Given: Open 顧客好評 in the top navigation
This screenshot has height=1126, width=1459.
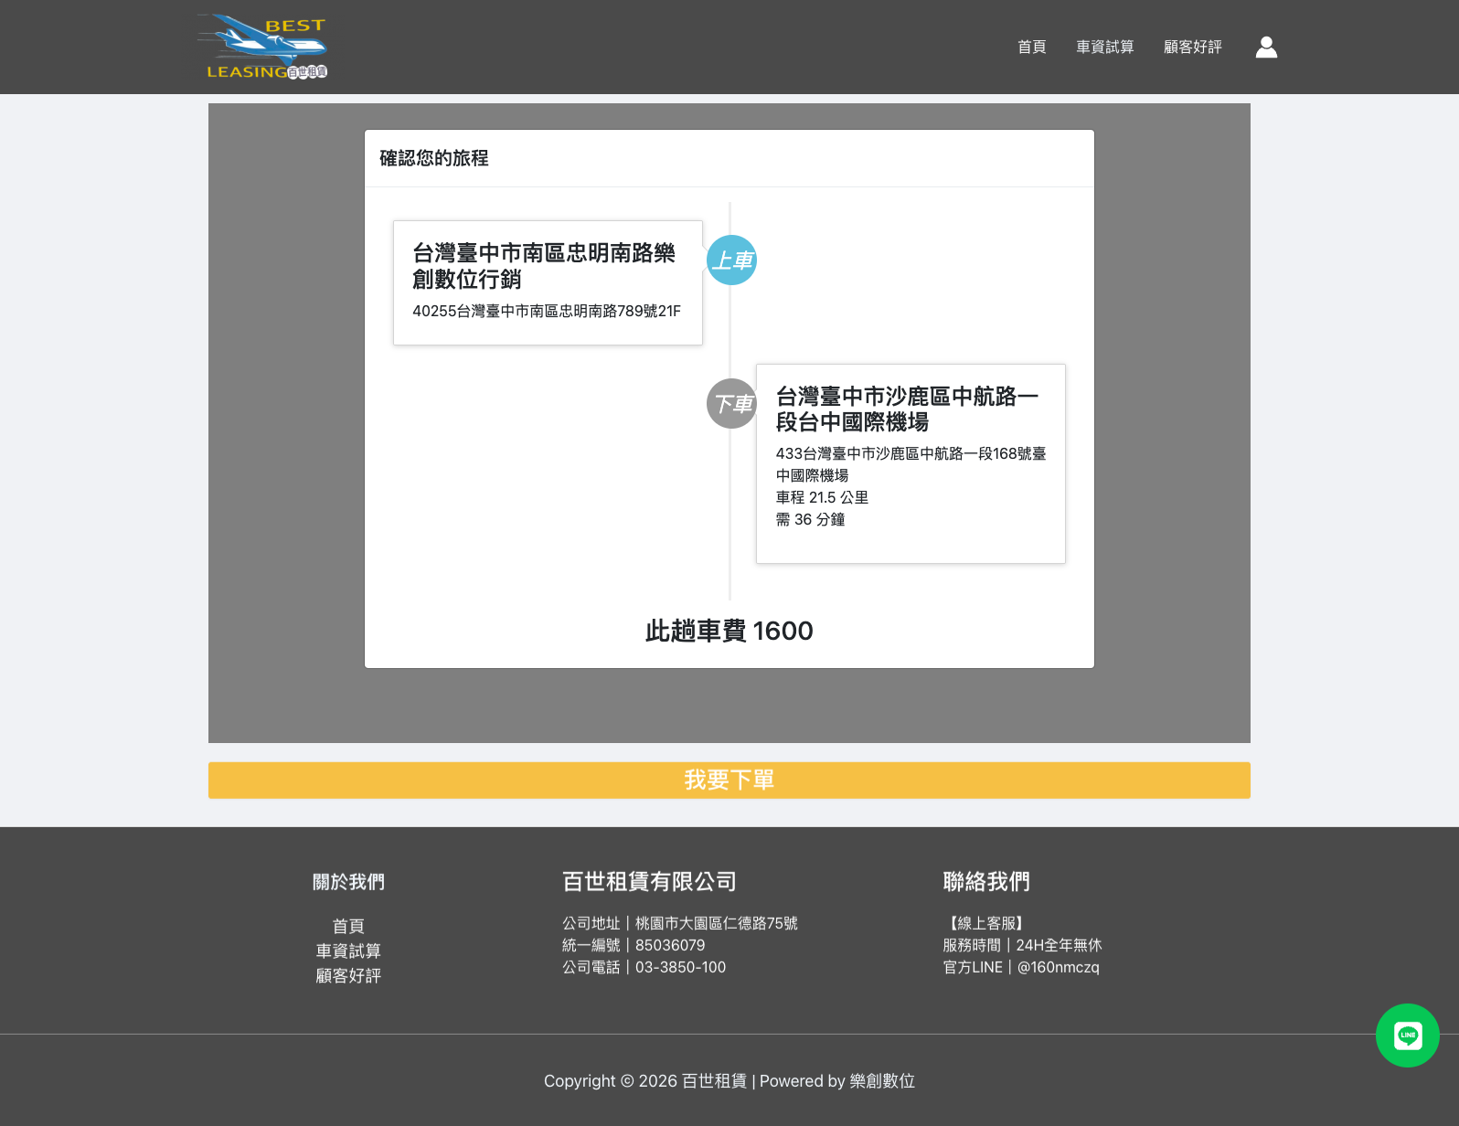Looking at the screenshot, I should 1192,47.
